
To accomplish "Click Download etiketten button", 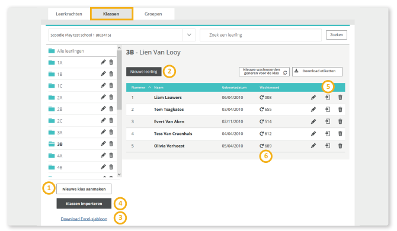I will click(317, 72).
